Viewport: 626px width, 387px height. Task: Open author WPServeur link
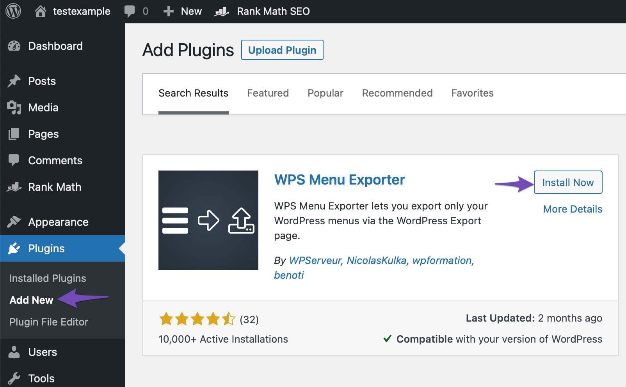pyautogui.click(x=316, y=260)
